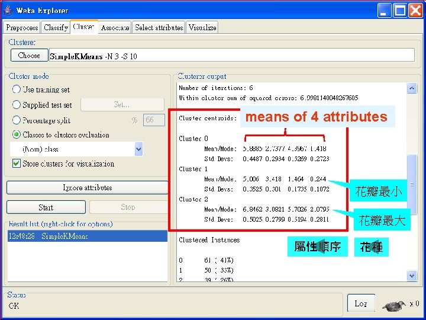Image resolution: width=426 pixels, height=320 pixels.
Task: Select Supplied test set radio button
Action: click(x=17, y=104)
